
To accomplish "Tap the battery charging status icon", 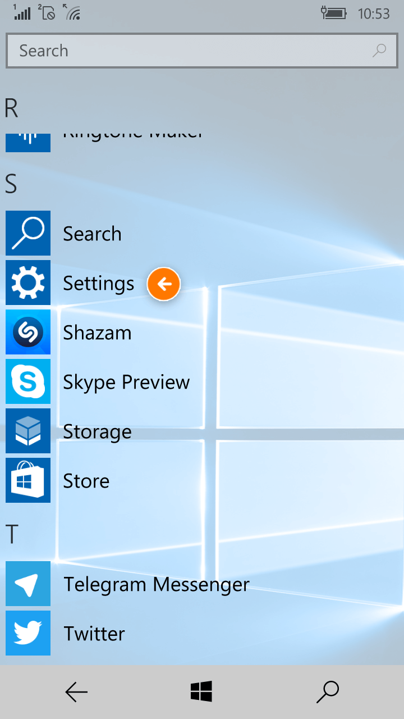I will (334, 12).
